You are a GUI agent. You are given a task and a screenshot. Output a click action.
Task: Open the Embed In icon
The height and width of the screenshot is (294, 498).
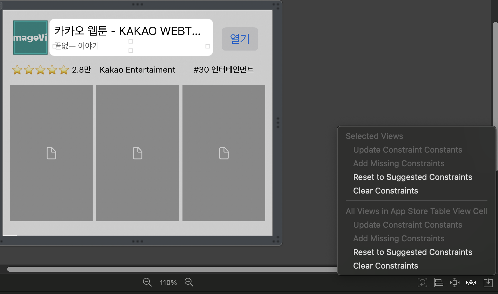pos(488,283)
